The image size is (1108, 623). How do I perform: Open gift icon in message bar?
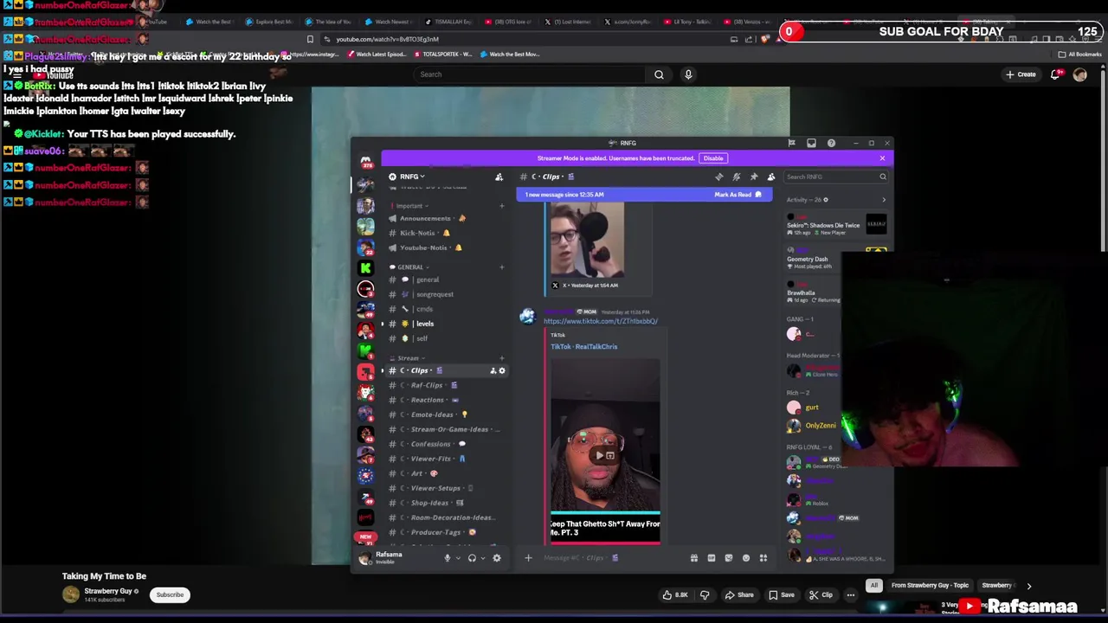point(693,558)
